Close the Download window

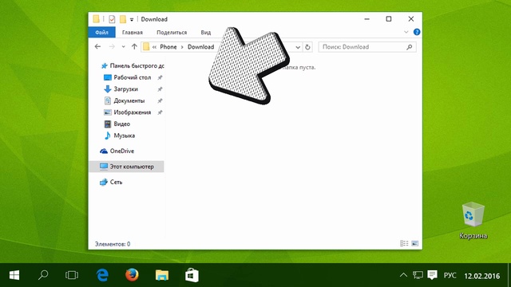411,19
